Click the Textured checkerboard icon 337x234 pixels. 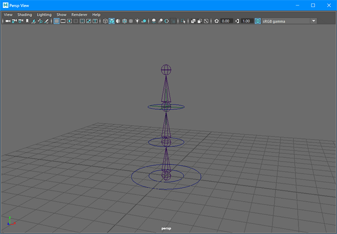tap(131, 21)
